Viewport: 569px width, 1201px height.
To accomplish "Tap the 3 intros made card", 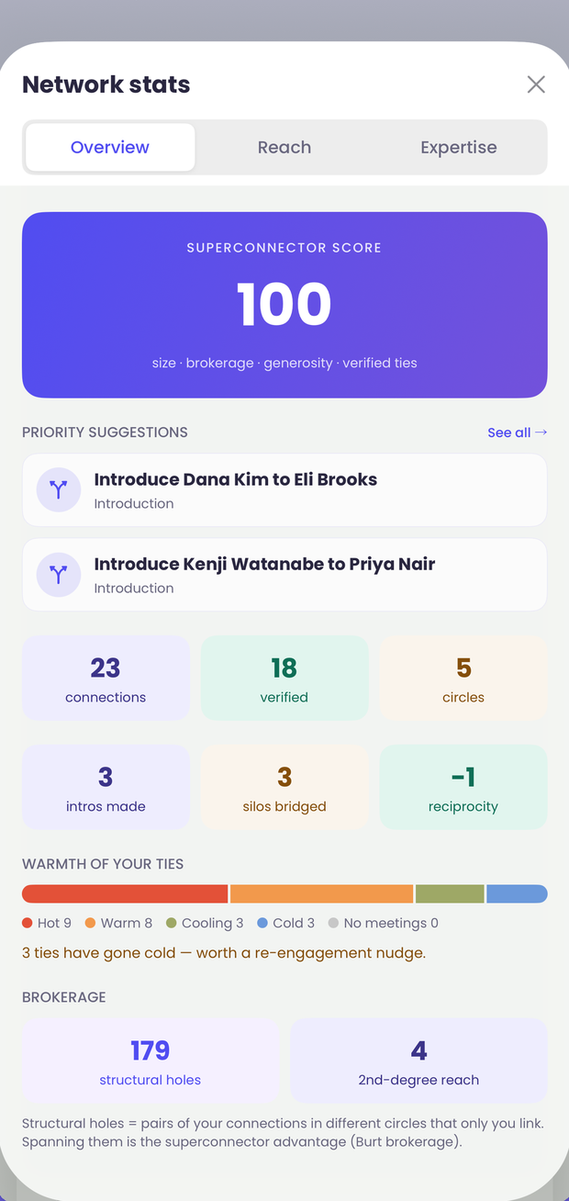I will 106,787.
